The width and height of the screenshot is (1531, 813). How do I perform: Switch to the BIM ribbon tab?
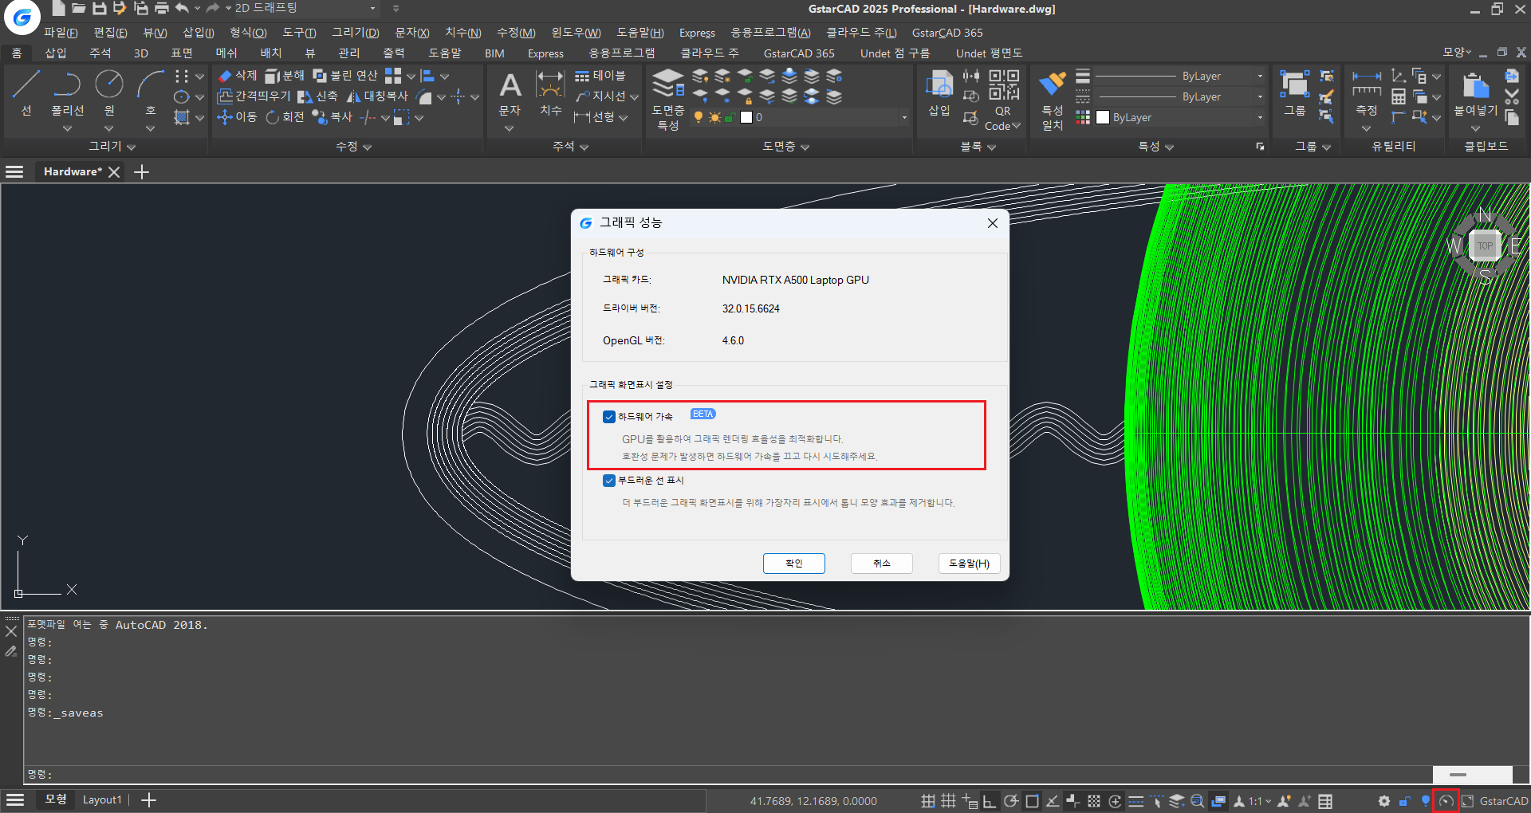click(x=494, y=53)
